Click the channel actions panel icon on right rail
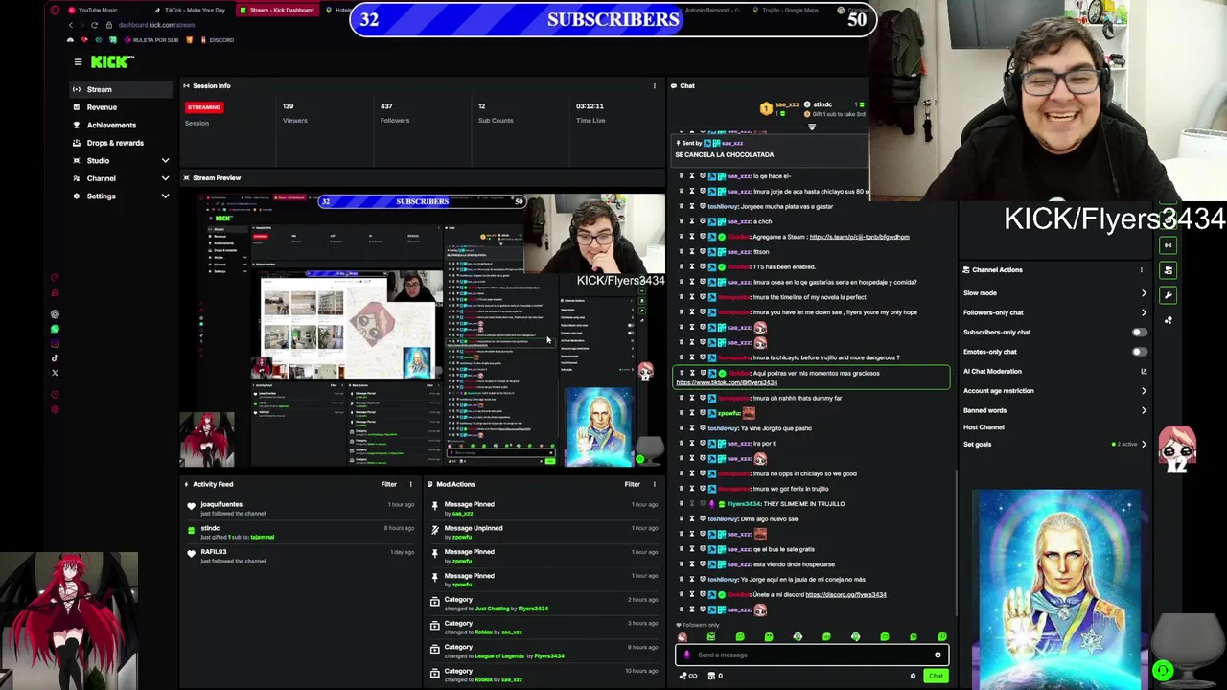Viewport: 1227px width, 690px height. point(1168,270)
